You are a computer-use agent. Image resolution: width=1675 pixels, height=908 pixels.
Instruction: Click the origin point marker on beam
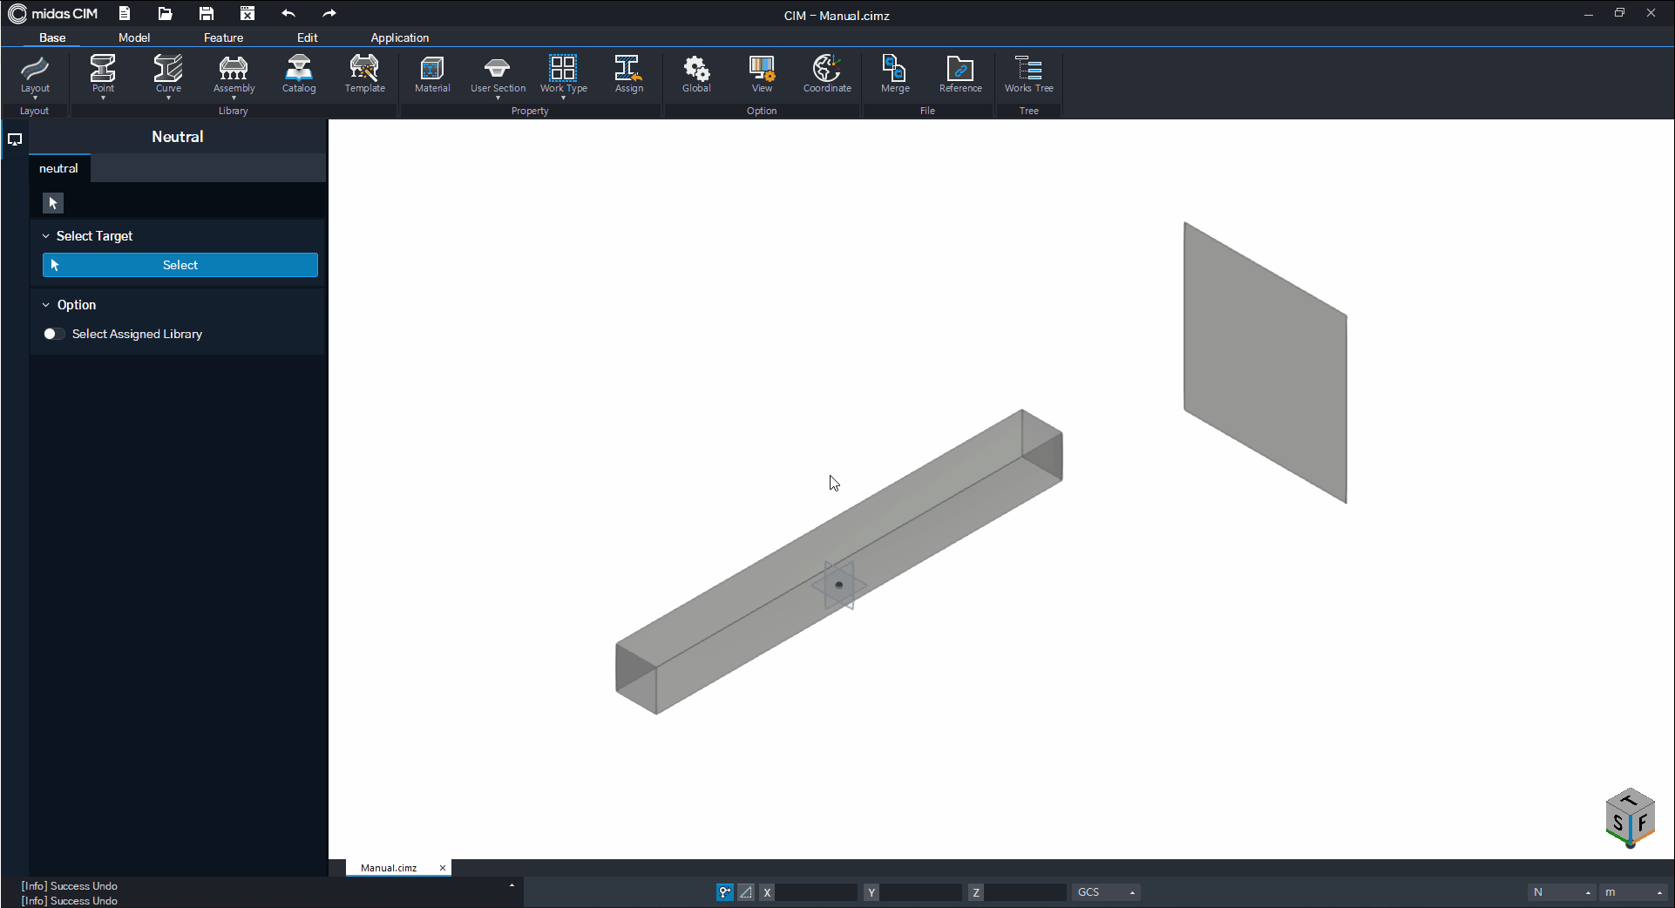pos(839,585)
